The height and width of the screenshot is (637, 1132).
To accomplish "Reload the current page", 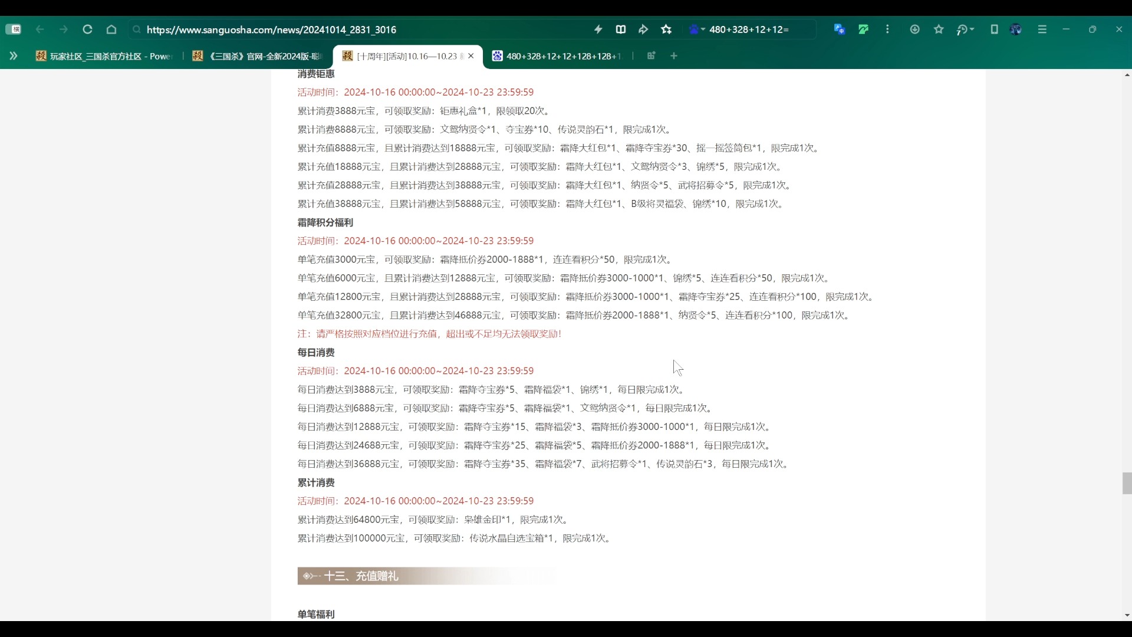I will coord(87,29).
